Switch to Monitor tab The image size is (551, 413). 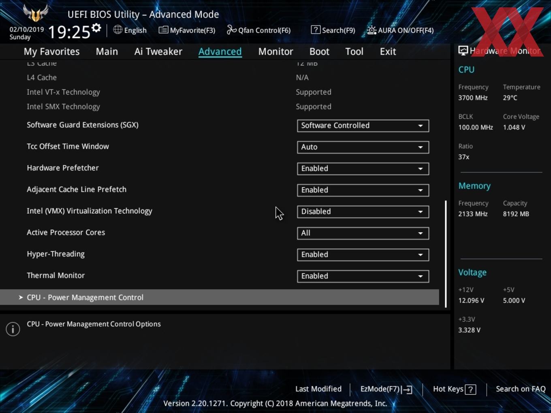coord(275,51)
